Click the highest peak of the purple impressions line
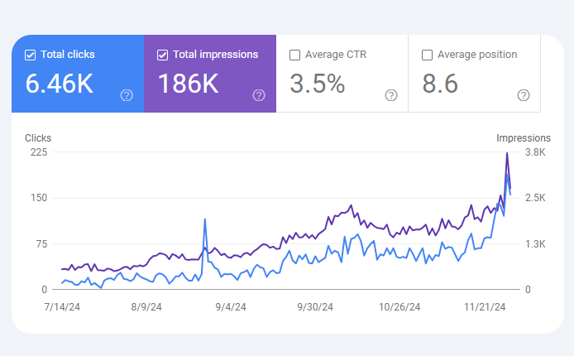The image size is (574, 356). (x=507, y=153)
